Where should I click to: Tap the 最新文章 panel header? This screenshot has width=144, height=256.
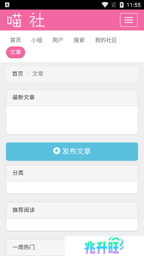point(72,98)
